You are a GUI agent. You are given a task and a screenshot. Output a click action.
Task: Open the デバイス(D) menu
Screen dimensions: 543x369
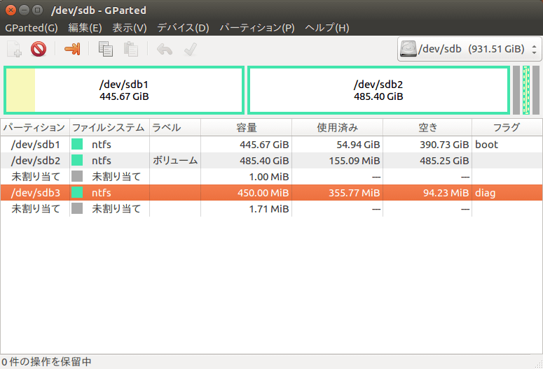[183, 28]
